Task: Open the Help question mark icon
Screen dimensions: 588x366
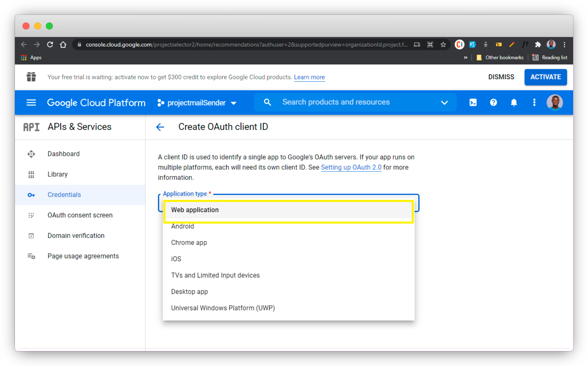Action: pos(493,103)
